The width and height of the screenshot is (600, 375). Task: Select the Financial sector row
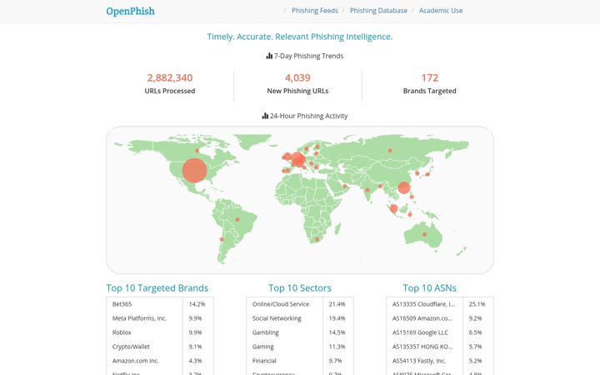300,361
